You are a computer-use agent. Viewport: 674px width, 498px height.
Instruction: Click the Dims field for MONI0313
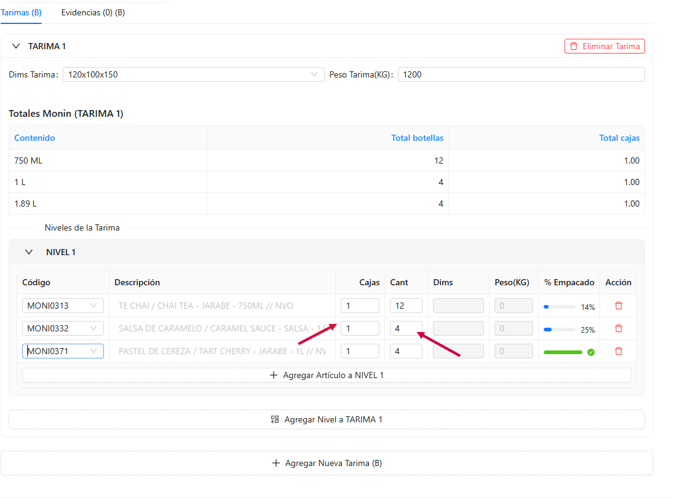click(458, 306)
